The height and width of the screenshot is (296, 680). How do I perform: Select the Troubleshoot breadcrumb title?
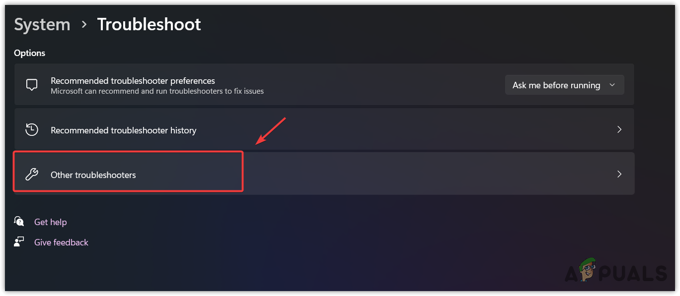(149, 24)
